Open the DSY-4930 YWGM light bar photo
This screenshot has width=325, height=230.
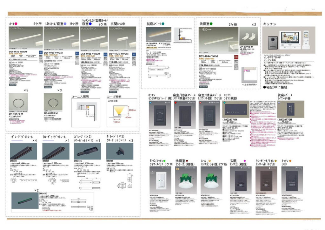click(26, 38)
